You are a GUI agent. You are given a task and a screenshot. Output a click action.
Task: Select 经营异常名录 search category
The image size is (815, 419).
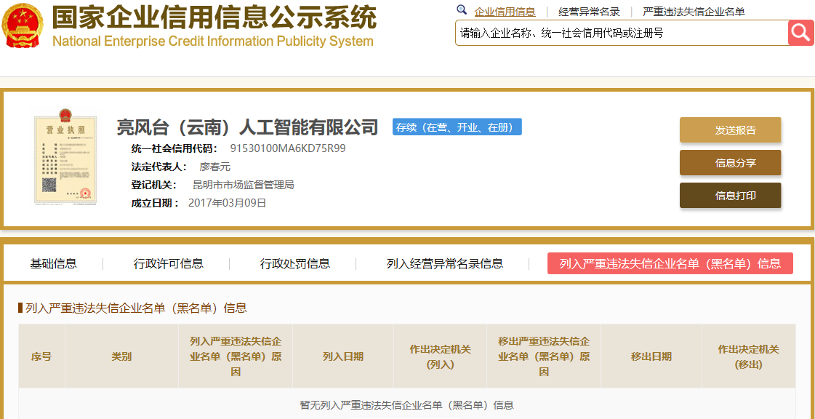click(x=589, y=12)
